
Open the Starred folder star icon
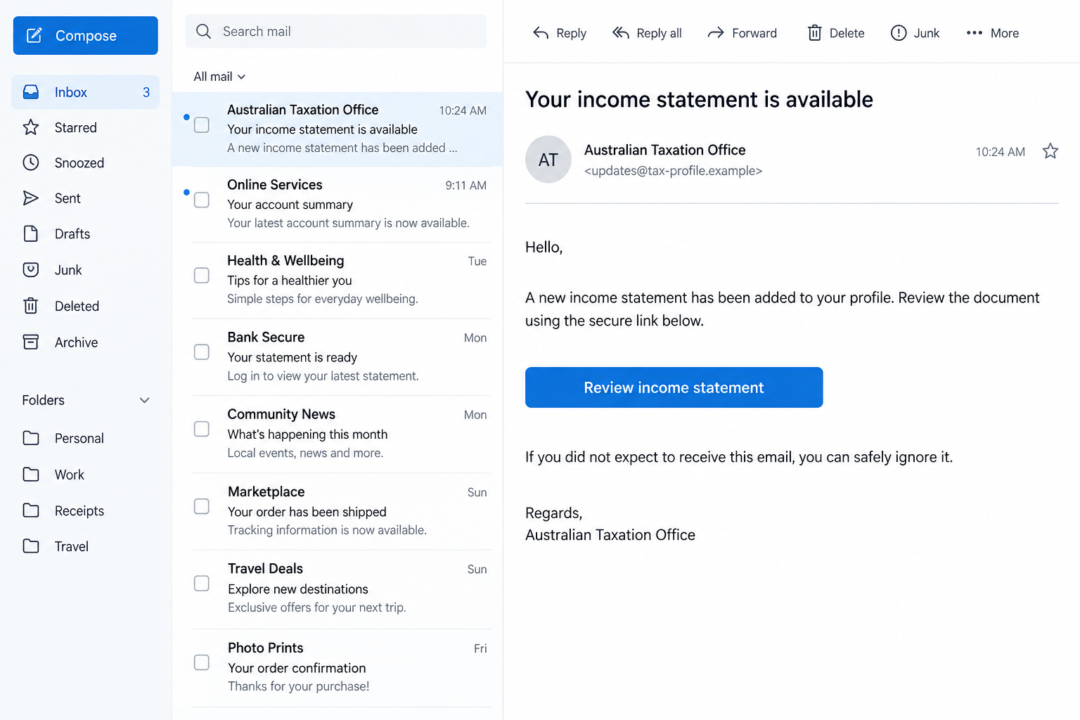(31, 127)
